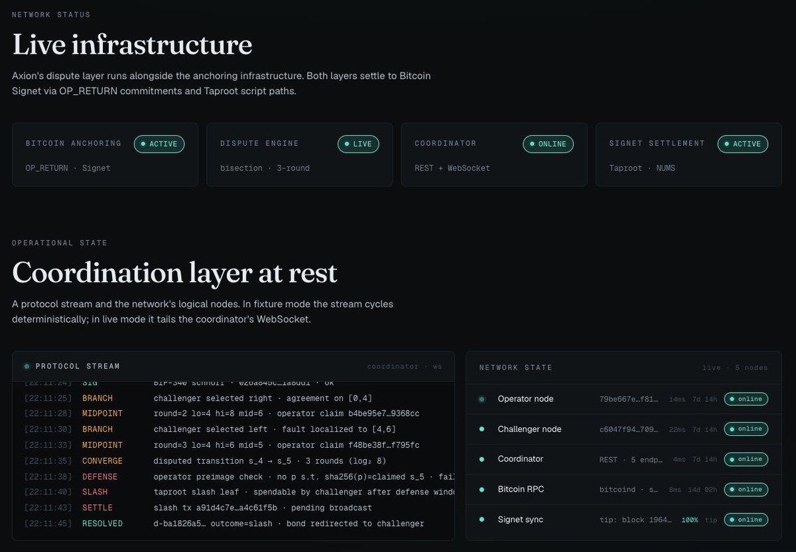Click the green dot beside Signet sync
The height and width of the screenshot is (552, 796).
[x=482, y=519]
